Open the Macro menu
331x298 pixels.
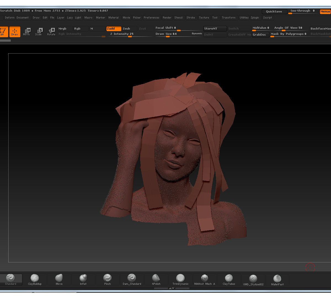(x=89, y=18)
